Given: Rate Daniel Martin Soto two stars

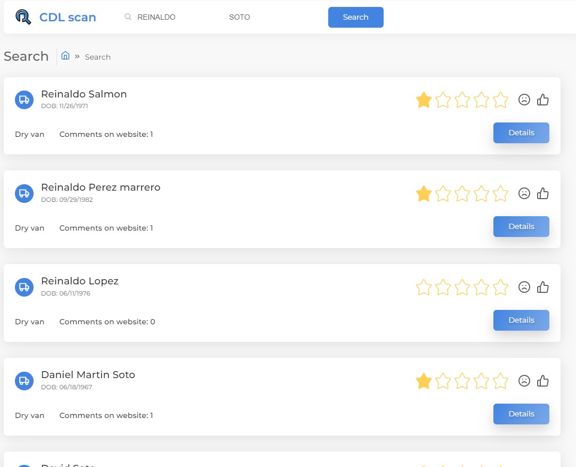Looking at the screenshot, I should (x=443, y=381).
